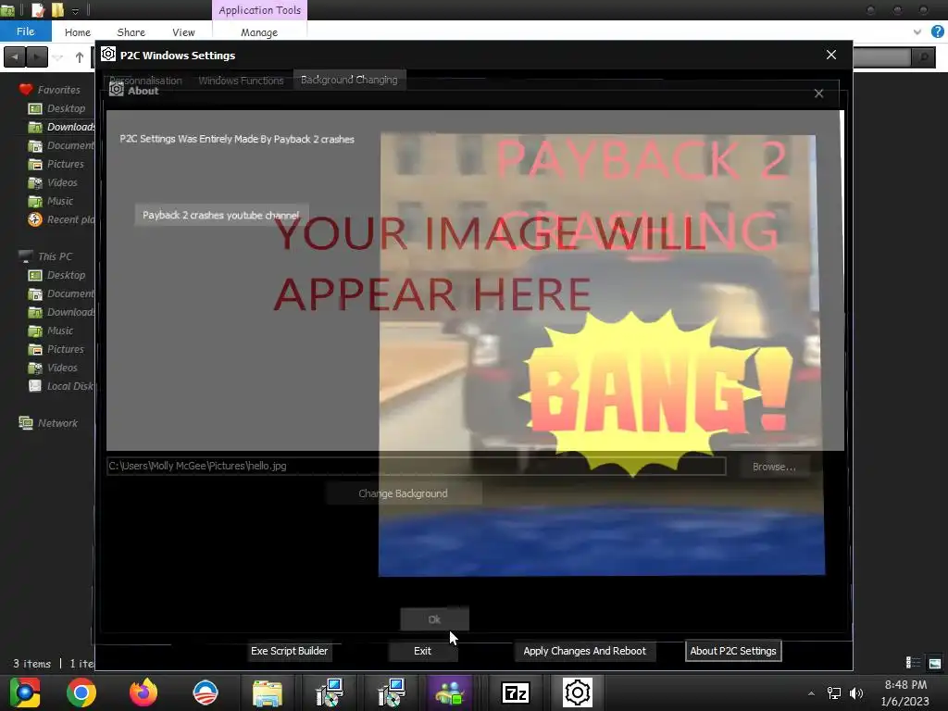Open Downloads under Favorites
The width and height of the screenshot is (948, 711).
pyautogui.click(x=60, y=127)
